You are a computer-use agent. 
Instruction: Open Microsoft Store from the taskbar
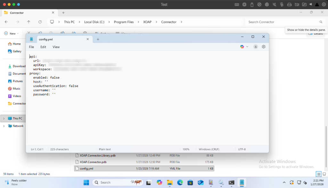[190, 183]
